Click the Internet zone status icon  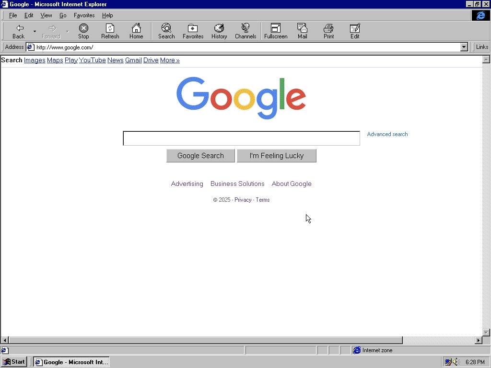357,350
